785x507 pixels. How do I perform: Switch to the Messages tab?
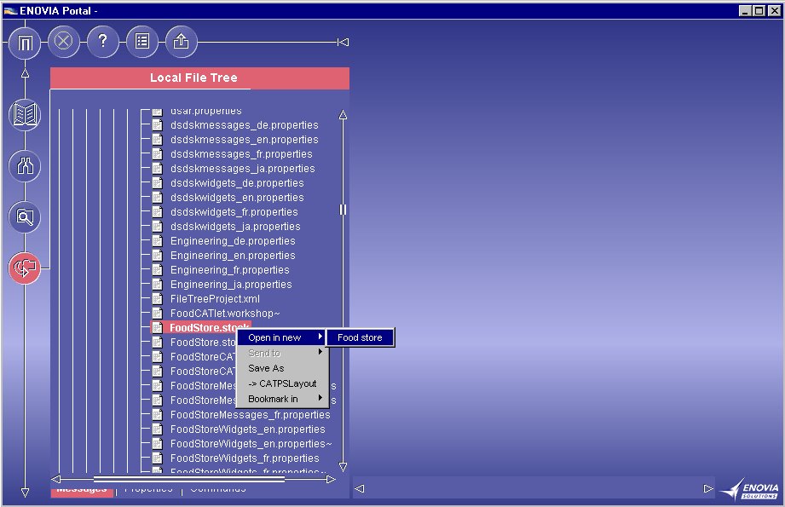click(82, 490)
